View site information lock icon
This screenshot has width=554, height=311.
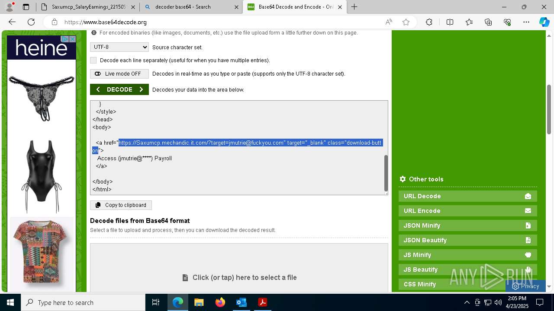tap(54, 22)
